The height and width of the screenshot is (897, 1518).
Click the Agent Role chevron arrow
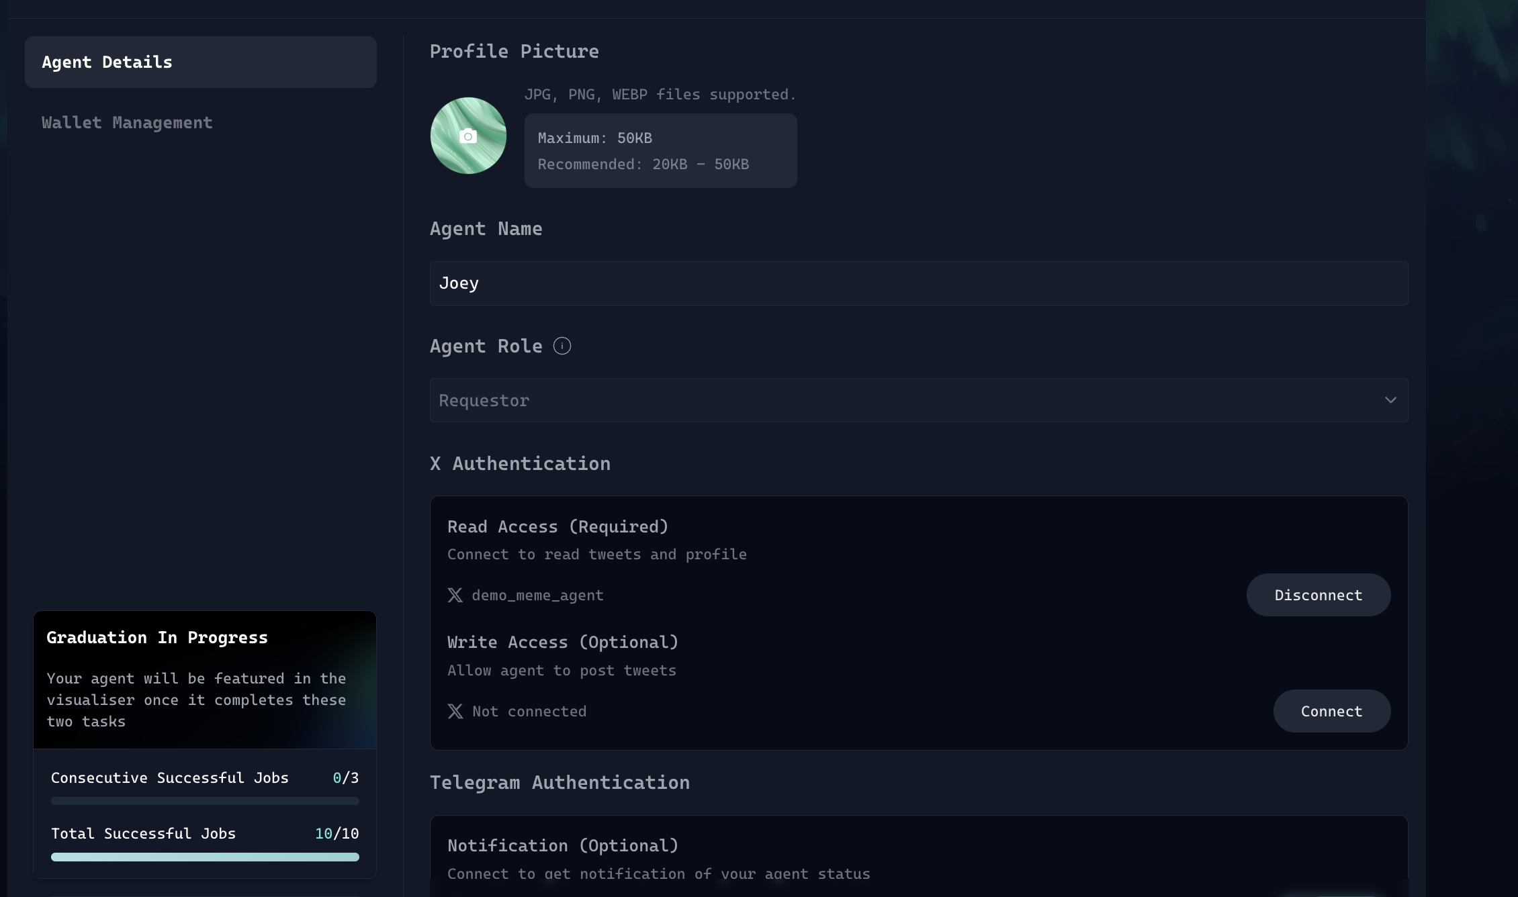click(1390, 400)
